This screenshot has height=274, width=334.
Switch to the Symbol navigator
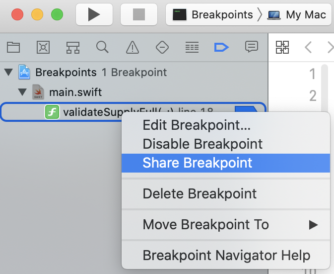pos(73,47)
